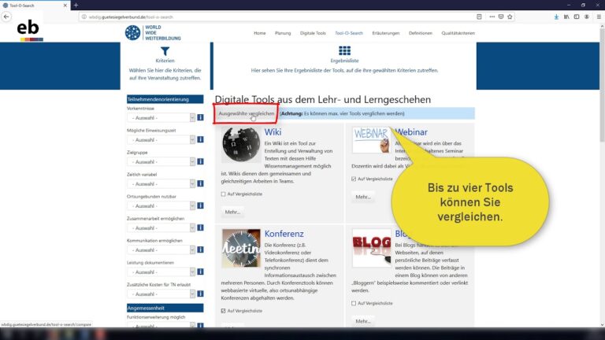Open info icon next to Vorkenntnisse

coord(200,118)
